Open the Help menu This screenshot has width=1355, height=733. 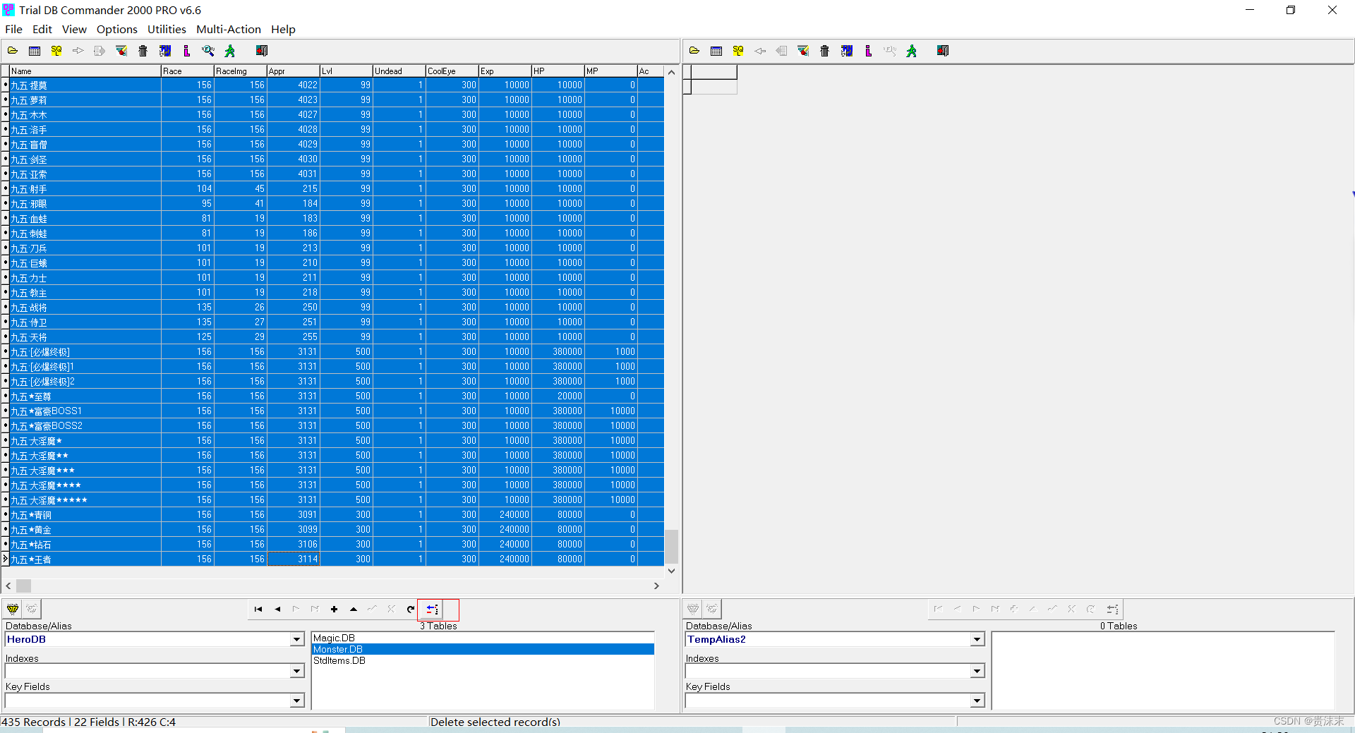[283, 30]
